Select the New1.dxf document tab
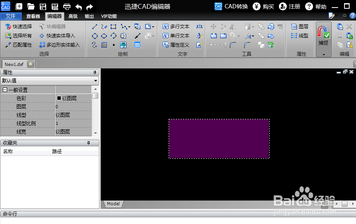Screen dimensions: 356x224 click(x=14, y=64)
